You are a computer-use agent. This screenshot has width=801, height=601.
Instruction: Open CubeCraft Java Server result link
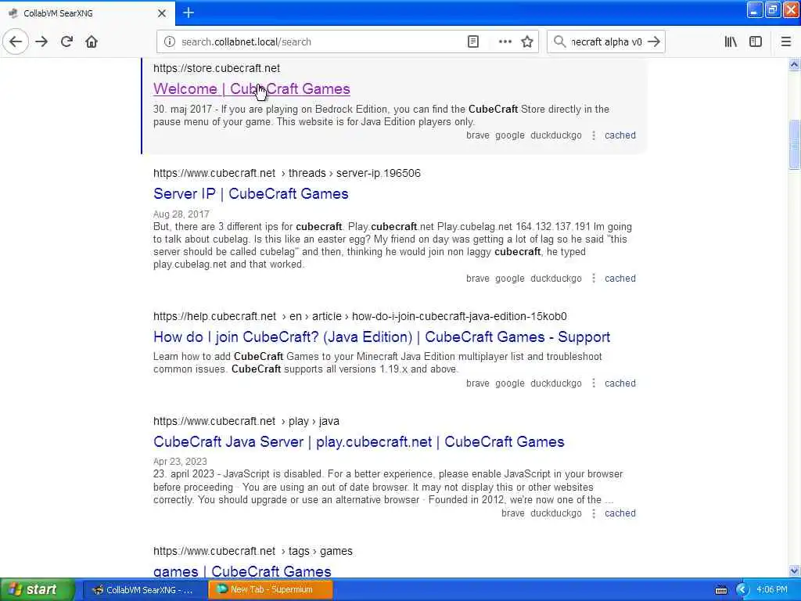tap(358, 441)
